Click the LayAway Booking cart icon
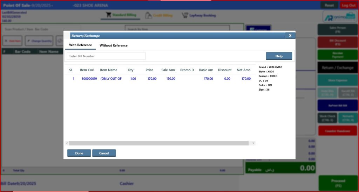Image resolution: width=359 pixels, height=192 pixels. (x=185, y=15)
